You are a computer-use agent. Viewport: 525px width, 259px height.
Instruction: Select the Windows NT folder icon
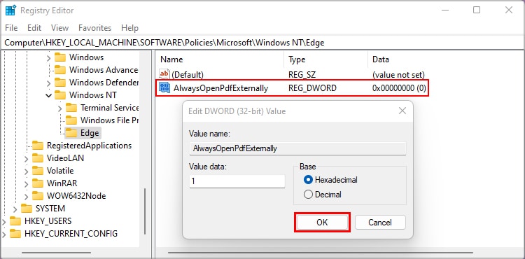tap(60, 95)
